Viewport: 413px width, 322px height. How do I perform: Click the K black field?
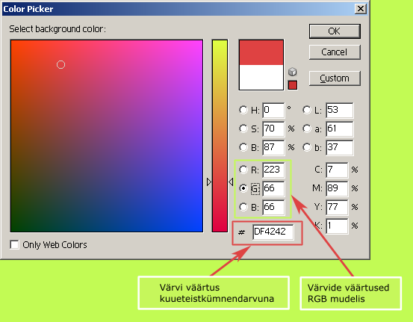[337, 226]
